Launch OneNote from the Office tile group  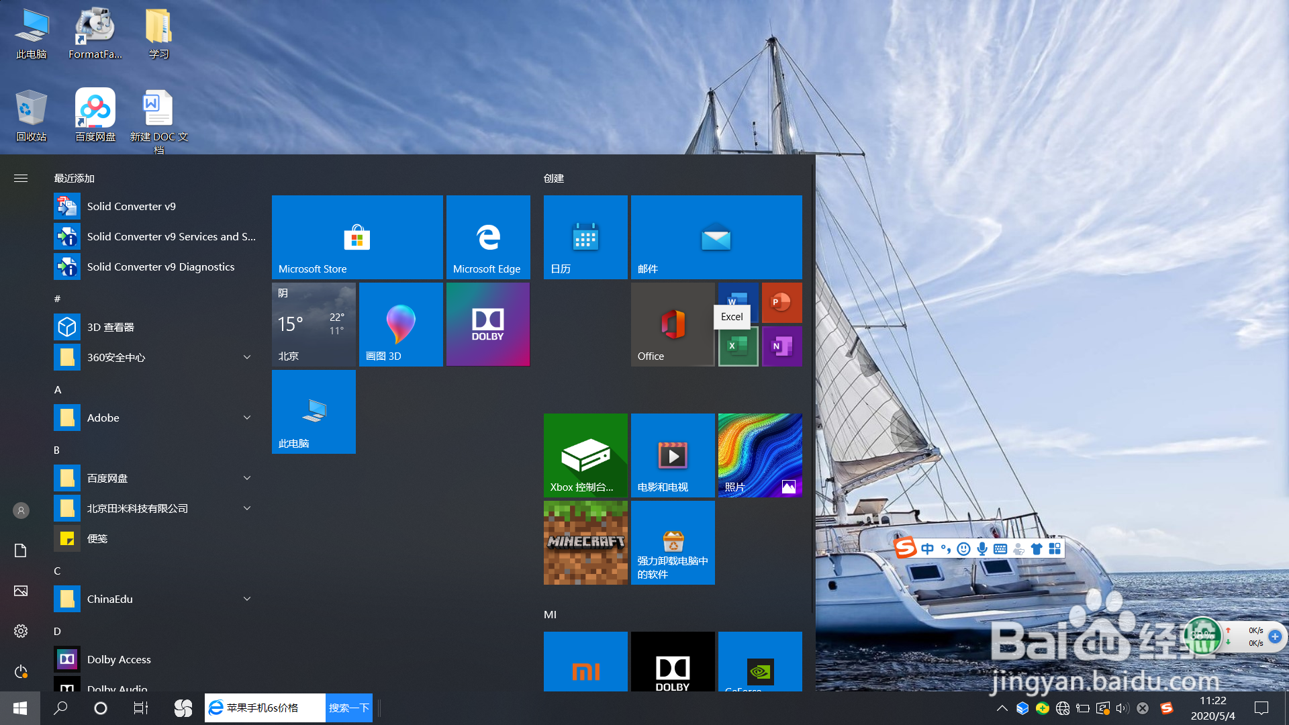click(x=782, y=346)
